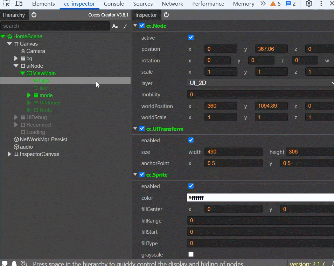
Task: Enable the grayscale checkbox
Action: pos(191,254)
